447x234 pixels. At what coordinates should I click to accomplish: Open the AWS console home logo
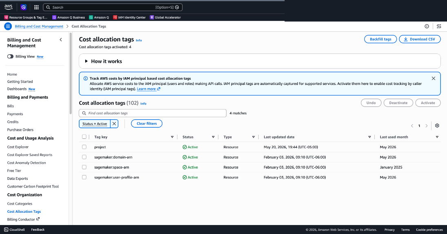click(x=8, y=7)
